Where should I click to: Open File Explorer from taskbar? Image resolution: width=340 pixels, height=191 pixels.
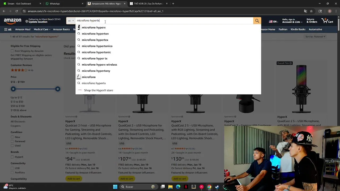pos(171,187)
